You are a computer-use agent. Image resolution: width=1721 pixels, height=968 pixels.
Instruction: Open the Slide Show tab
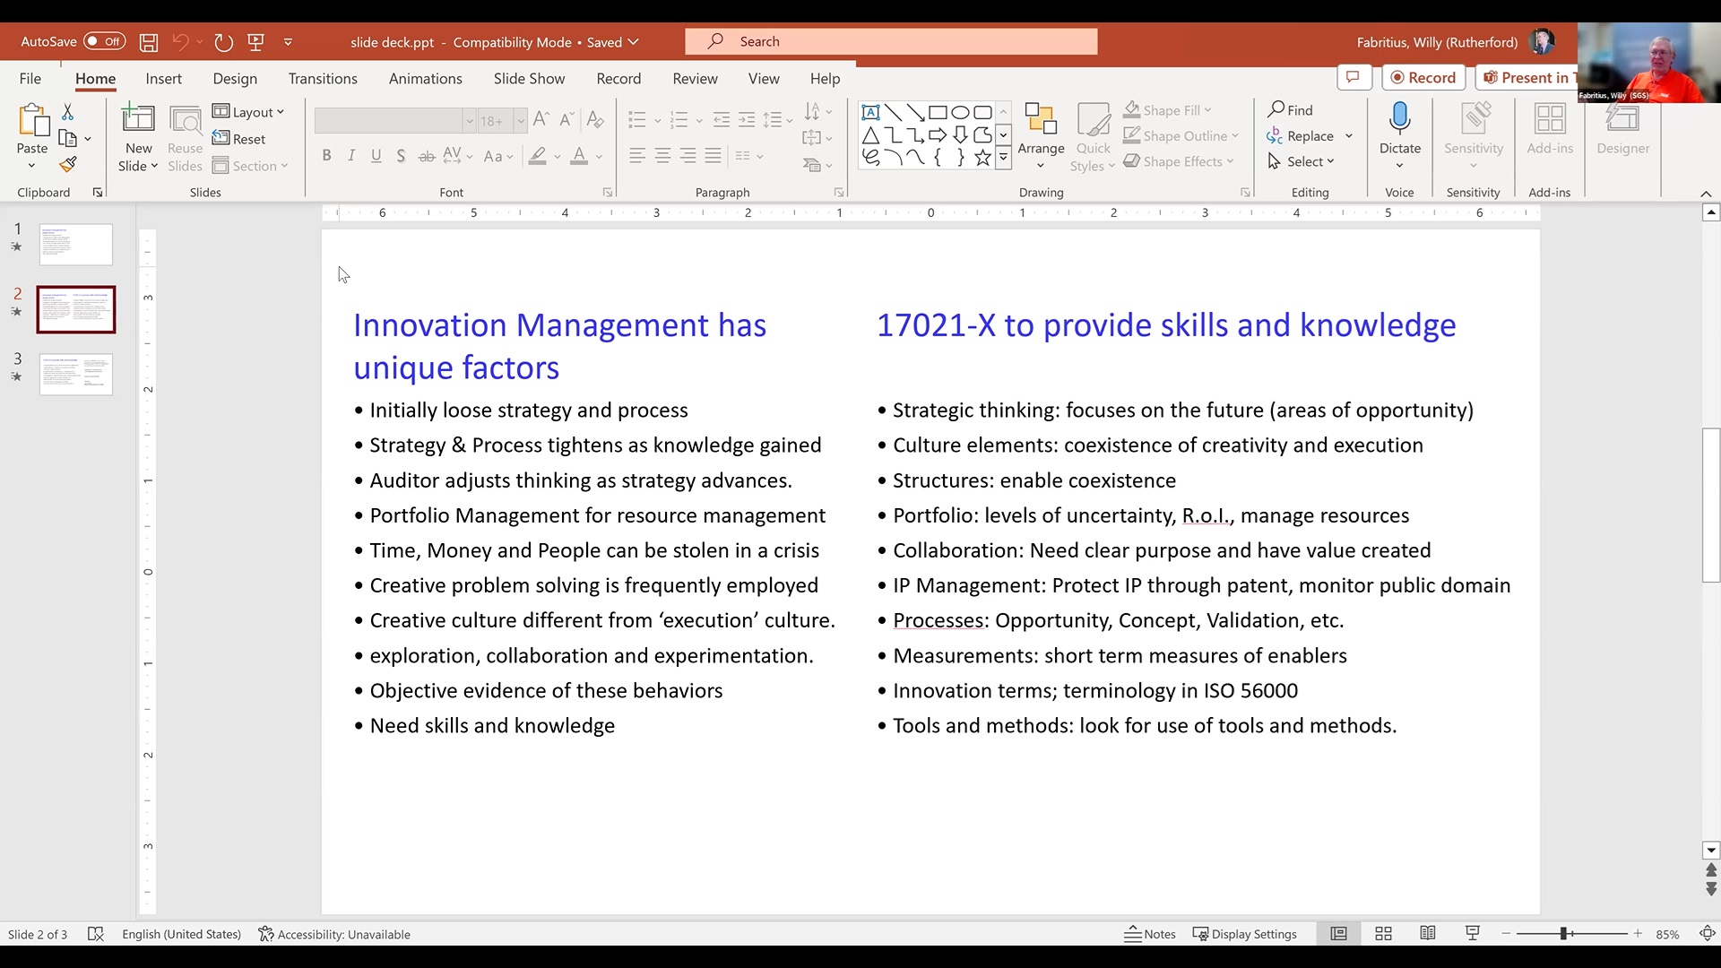click(x=529, y=79)
